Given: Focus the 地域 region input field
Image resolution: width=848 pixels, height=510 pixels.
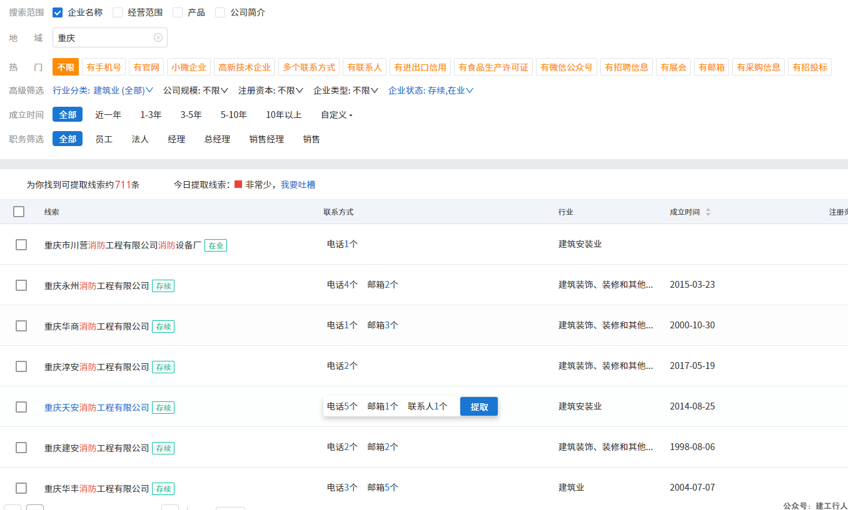Looking at the screenshot, I should (110, 37).
